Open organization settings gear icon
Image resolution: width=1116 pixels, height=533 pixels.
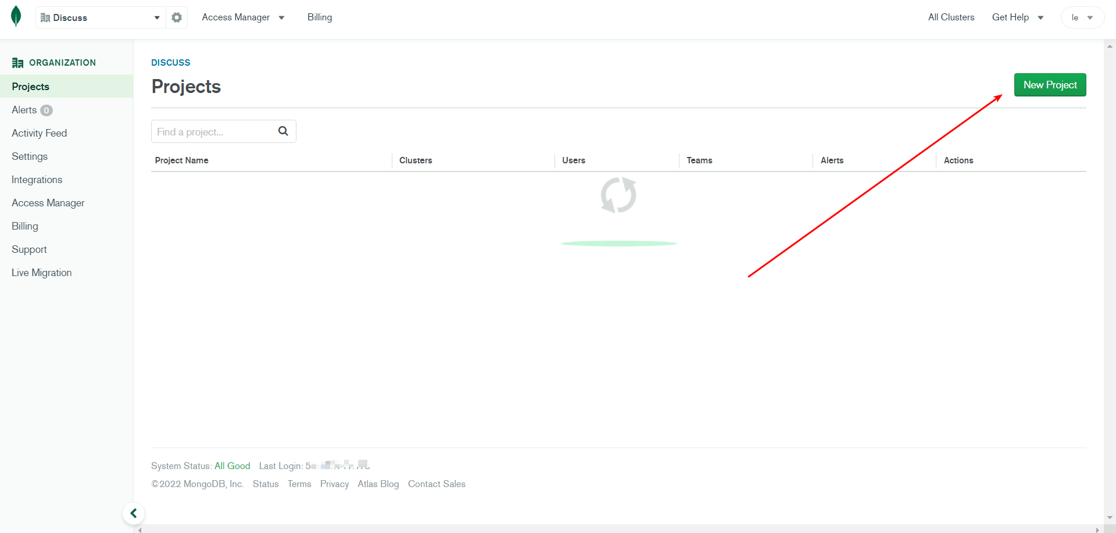point(177,17)
